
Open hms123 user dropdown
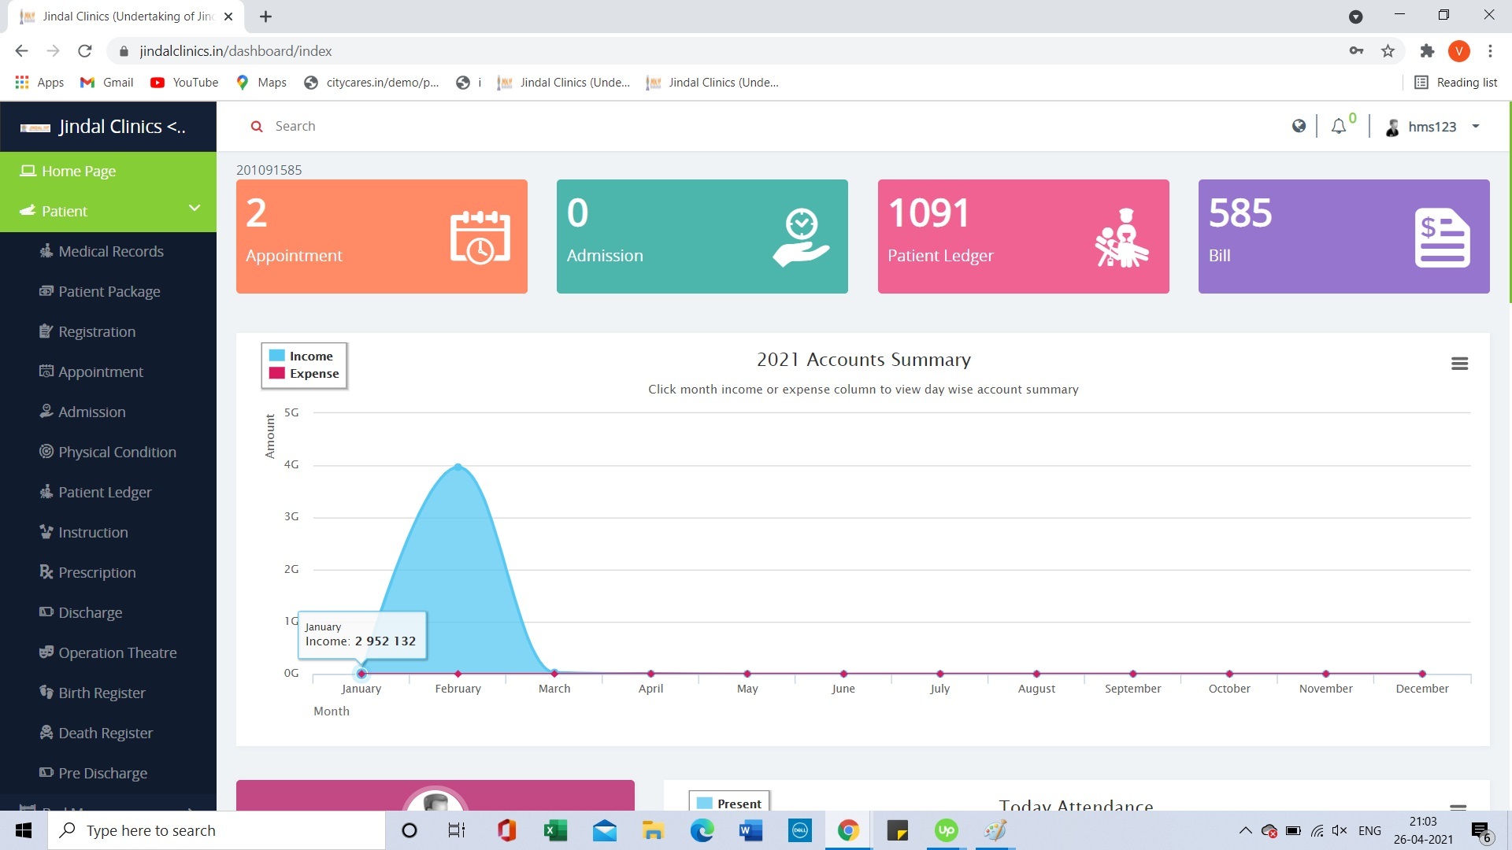pos(1433,127)
